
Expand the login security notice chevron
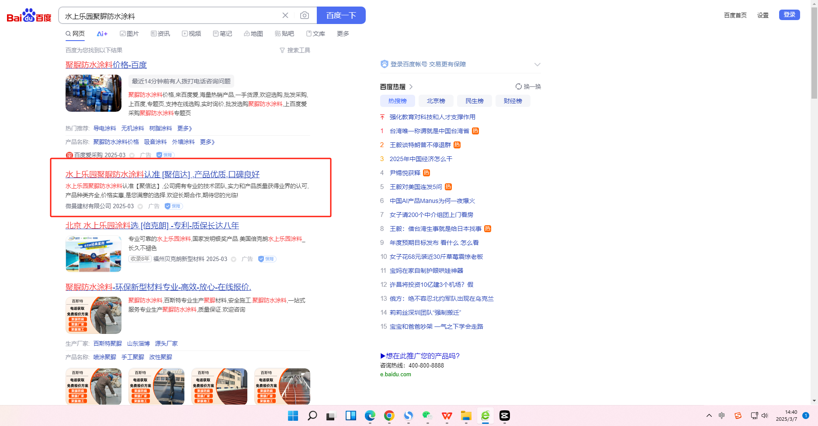click(537, 65)
